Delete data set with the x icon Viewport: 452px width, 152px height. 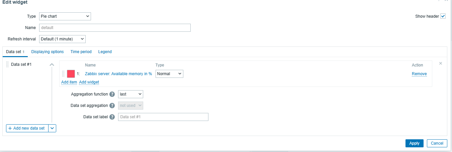coord(441,63)
